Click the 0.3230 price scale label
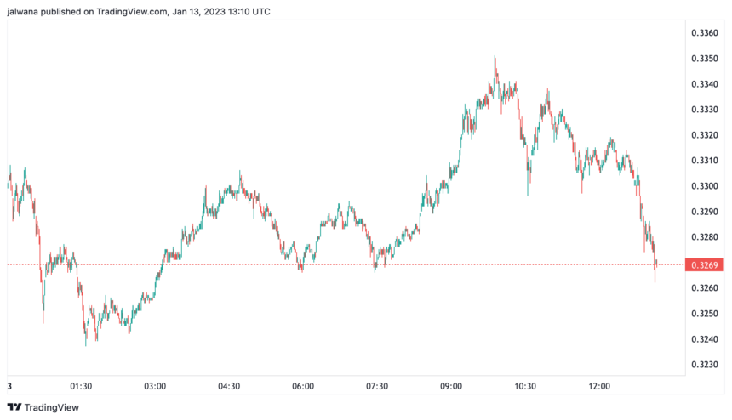The image size is (732, 420). [706, 365]
